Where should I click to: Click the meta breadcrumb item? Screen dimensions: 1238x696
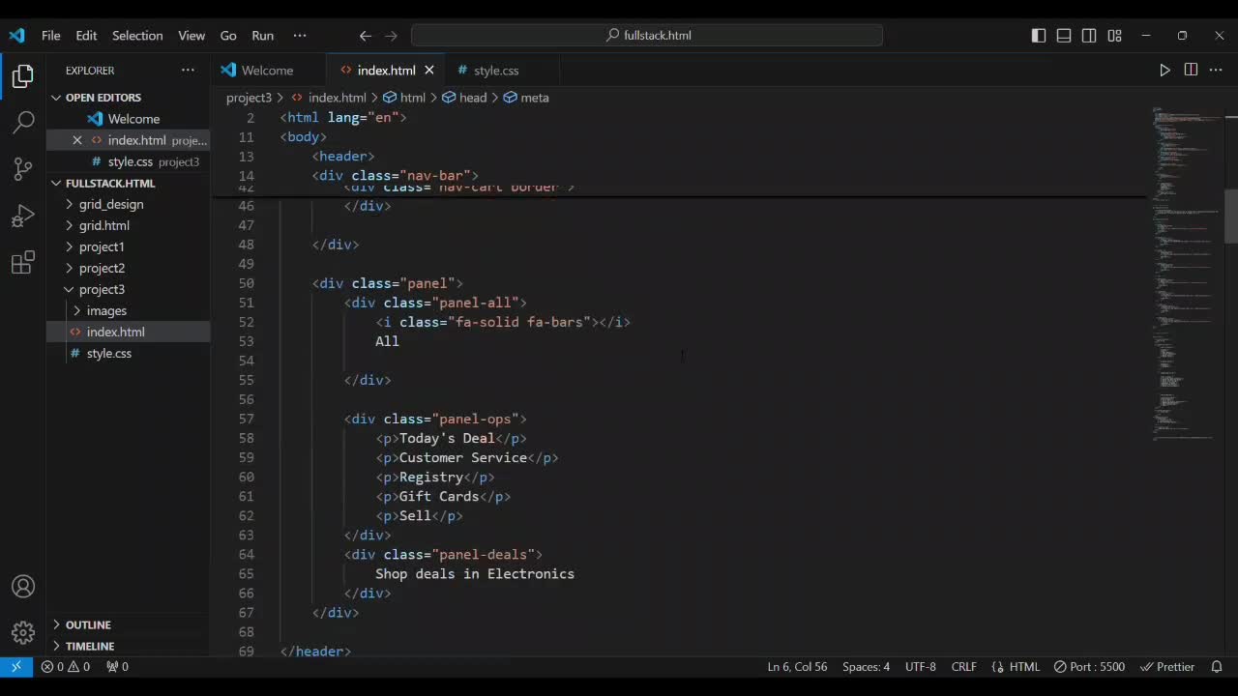[526, 98]
